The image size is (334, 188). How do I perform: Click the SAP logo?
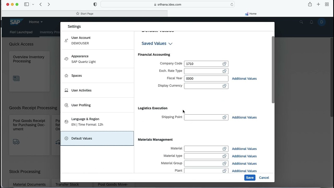pyautogui.click(x=16, y=22)
